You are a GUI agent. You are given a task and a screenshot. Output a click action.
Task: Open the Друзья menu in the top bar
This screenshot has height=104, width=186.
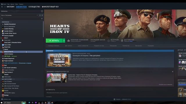[12, 4]
